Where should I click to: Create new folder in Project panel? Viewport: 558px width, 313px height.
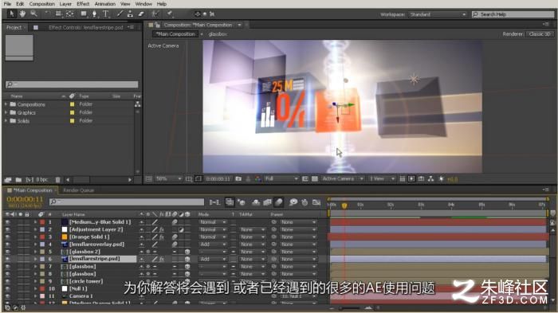[x=18, y=180]
